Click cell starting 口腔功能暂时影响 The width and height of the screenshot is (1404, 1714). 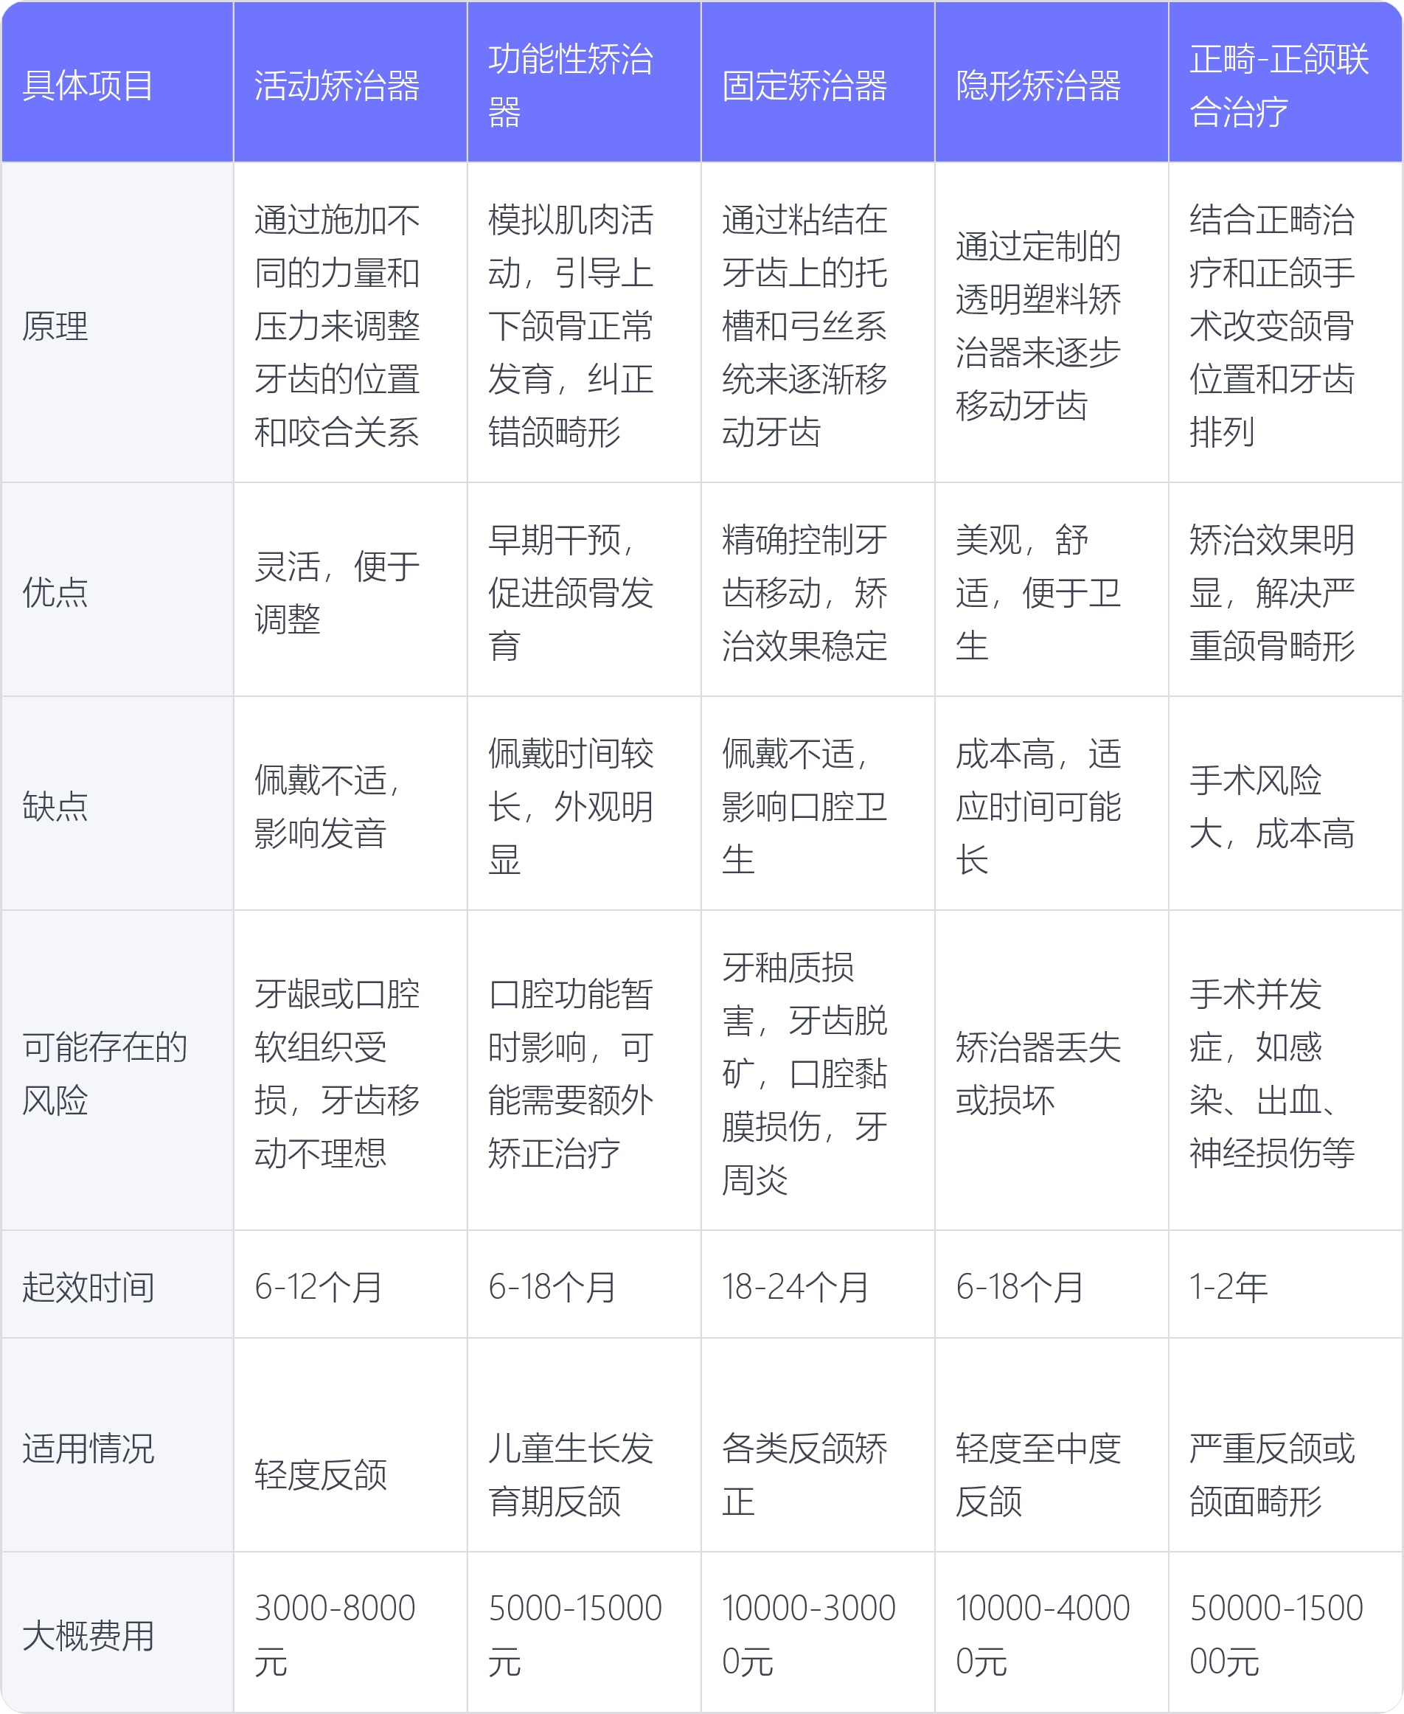pos(584,1070)
